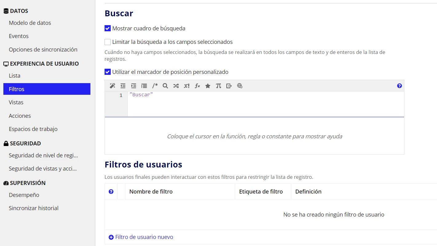Image resolution: width=437 pixels, height=246 pixels.
Task: Add a new filter via Filtro de usuario nuevo
Action: (x=144, y=237)
